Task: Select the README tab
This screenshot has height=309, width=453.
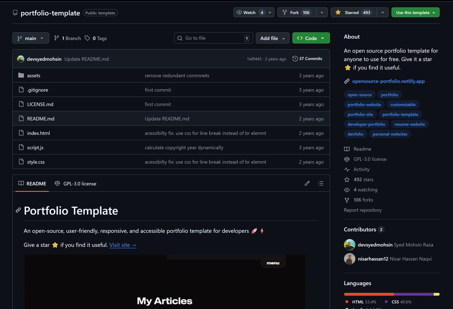Action: pyautogui.click(x=32, y=183)
